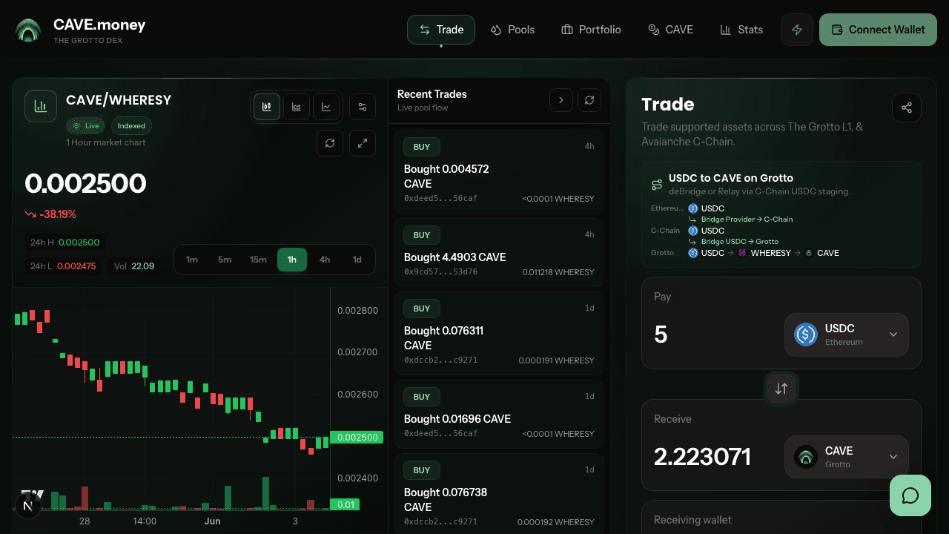949x534 pixels.
Task: Select the 1h timeframe
Action: 292,260
